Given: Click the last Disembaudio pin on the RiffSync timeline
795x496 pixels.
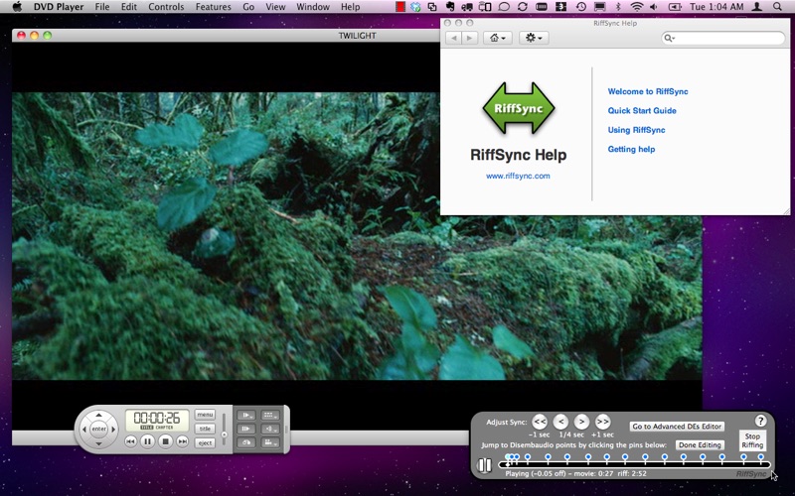Looking at the screenshot, I should (x=761, y=458).
